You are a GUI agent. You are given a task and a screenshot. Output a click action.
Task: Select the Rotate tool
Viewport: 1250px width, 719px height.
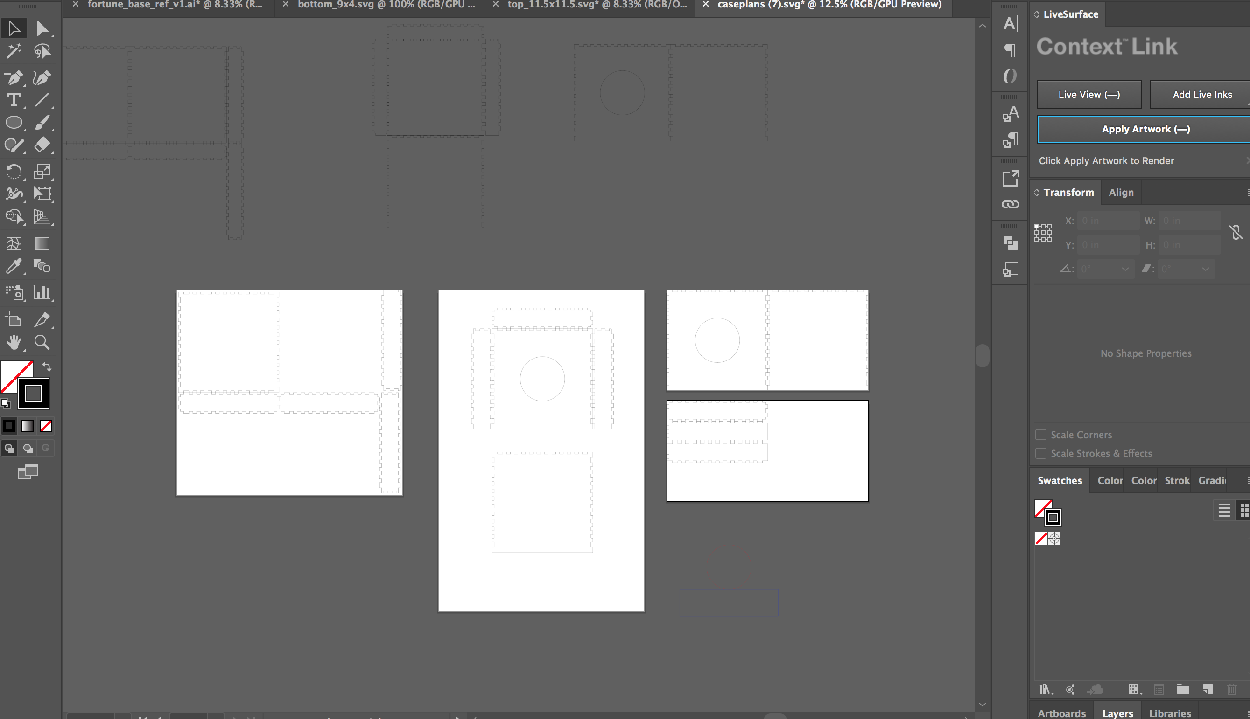(x=14, y=171)
